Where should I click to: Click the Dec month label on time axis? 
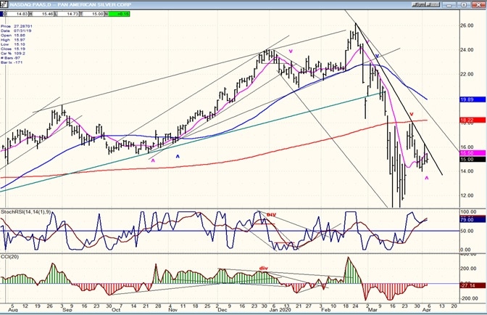[222, 311]
